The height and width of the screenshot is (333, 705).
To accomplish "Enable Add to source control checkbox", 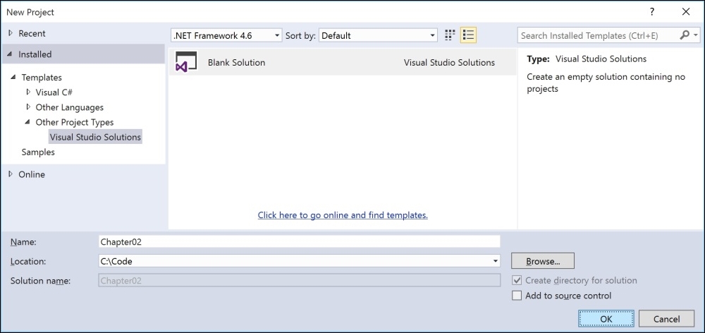I will coord(517,296).
